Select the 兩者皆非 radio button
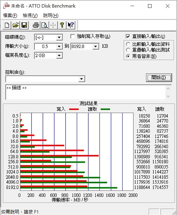The width and height of the screenshot is (177, 215). click(128, 56)
